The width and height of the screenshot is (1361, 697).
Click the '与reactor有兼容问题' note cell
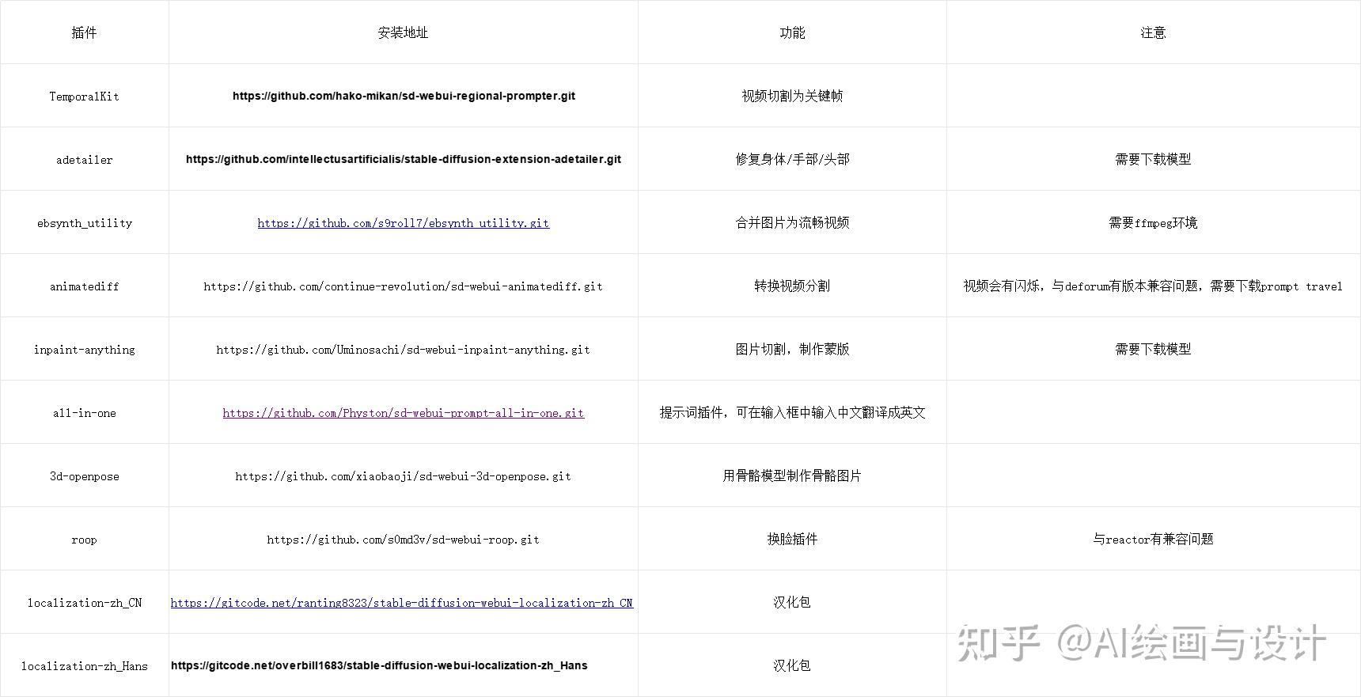tap(1153, 539)
